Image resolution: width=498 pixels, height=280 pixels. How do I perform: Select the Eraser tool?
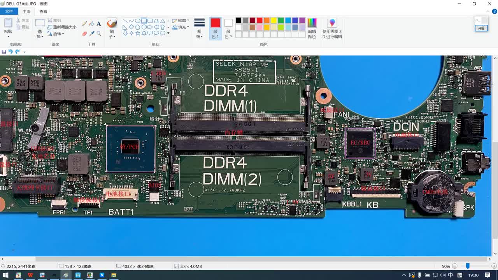84,34
